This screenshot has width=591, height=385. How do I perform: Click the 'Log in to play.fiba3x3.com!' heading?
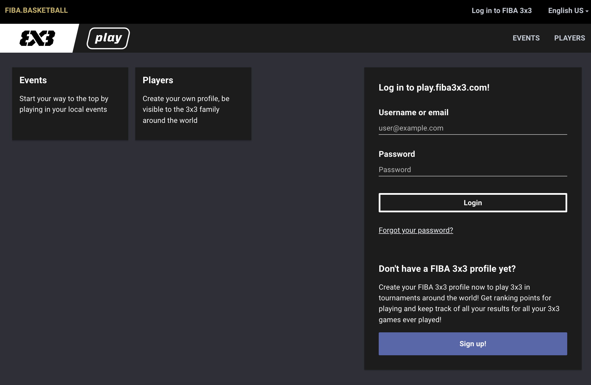tap(434, 87)
